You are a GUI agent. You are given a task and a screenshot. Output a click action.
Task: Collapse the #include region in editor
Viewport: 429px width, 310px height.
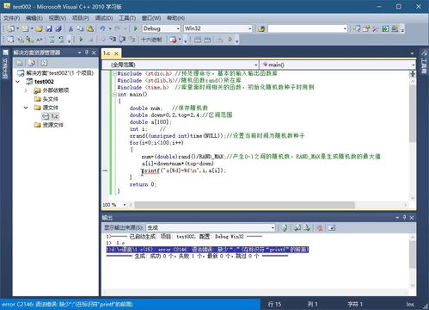(x=114, y=73)
